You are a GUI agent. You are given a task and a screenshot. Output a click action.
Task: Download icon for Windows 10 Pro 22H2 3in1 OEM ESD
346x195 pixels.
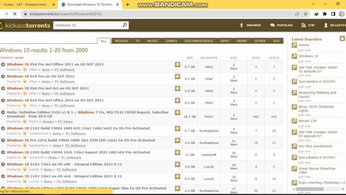(x=177, y=140)
